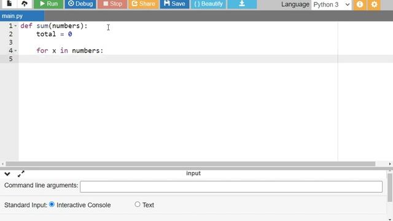This screenshot has width=393, height=221.
Task: Click the horizontal scrollbar right arrow
Action: tap(390, 164)
